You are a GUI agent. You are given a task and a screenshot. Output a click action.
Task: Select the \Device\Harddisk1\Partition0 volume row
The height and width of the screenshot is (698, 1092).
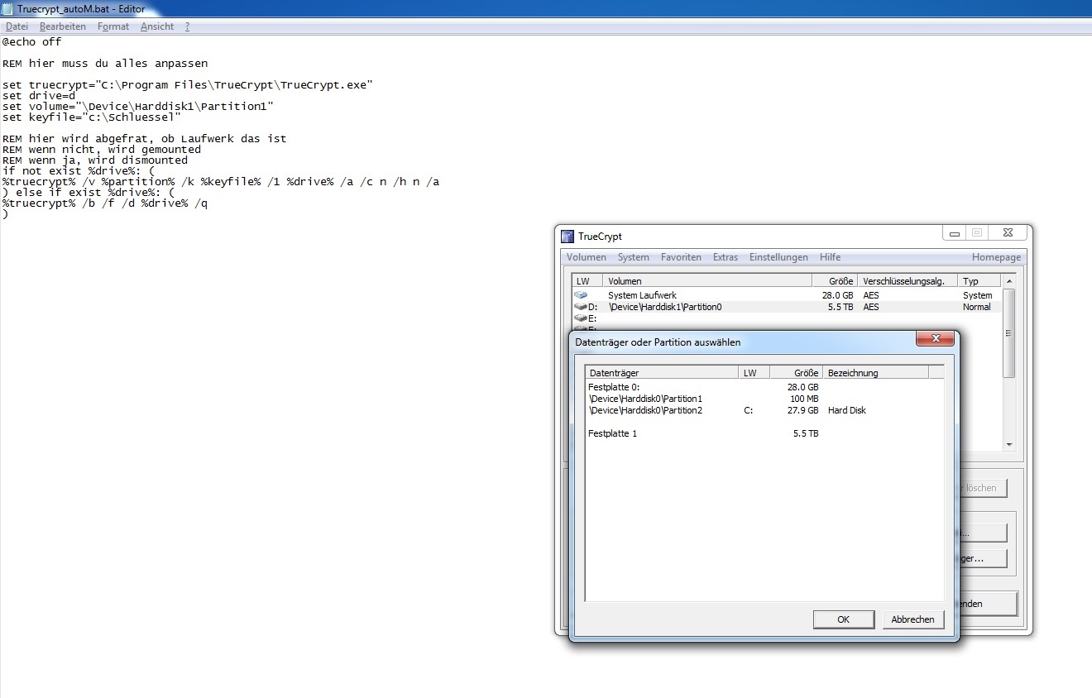(787, 307)
